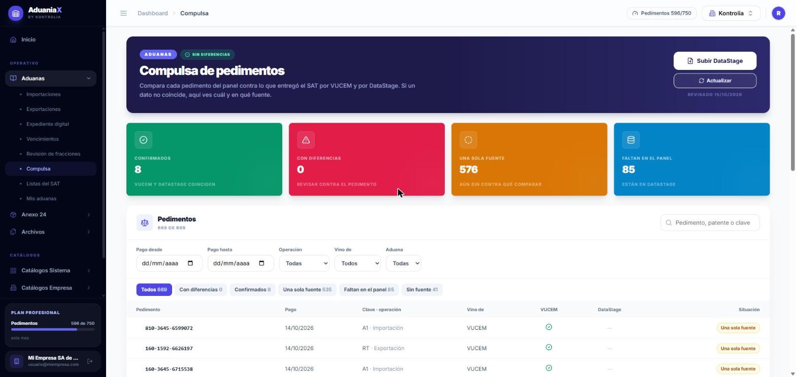This screenshot has width=796, height=377.
Task: Click the home icon next to Inicio
Action: pos(13,40)
